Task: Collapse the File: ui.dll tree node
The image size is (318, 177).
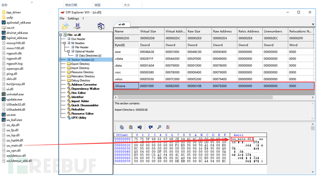Action: (61, 35)
